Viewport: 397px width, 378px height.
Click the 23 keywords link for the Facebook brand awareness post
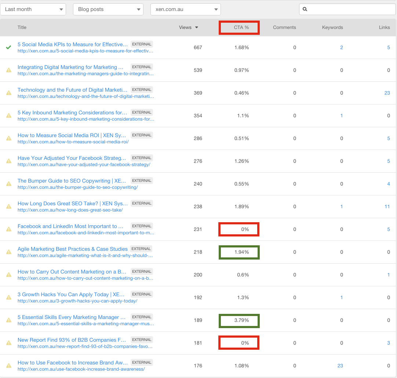(x=340, y=366)
